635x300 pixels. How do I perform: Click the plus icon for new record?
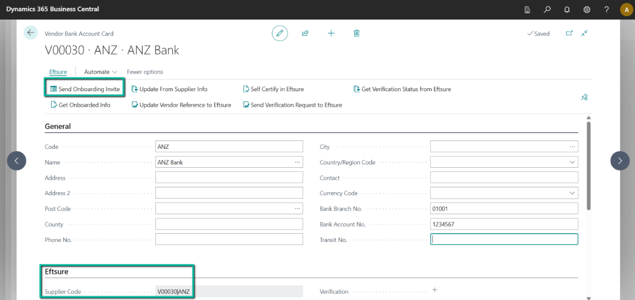pos(331,33)
